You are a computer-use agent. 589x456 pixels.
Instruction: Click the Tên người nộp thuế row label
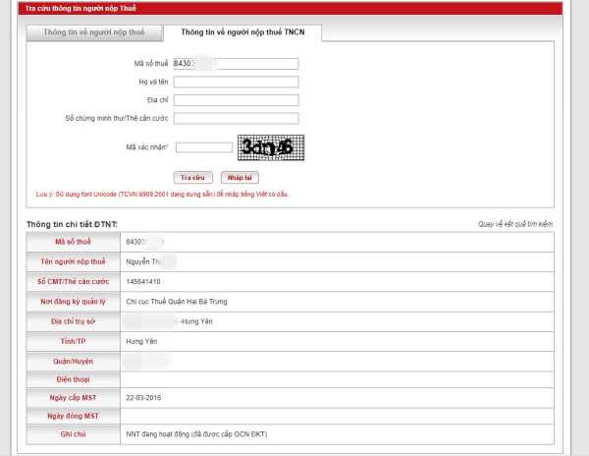click(73, 261)
